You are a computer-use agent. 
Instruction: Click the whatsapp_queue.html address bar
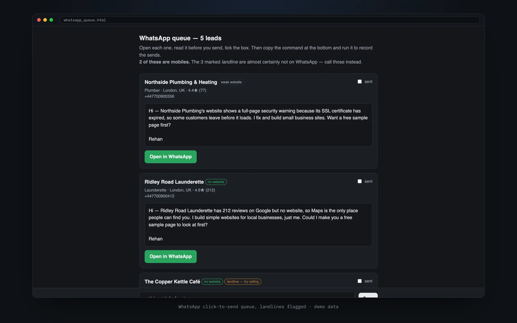coord(270,20)
